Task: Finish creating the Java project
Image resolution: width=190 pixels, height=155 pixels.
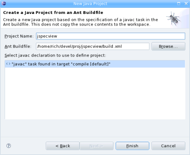Action: (132, 146)
